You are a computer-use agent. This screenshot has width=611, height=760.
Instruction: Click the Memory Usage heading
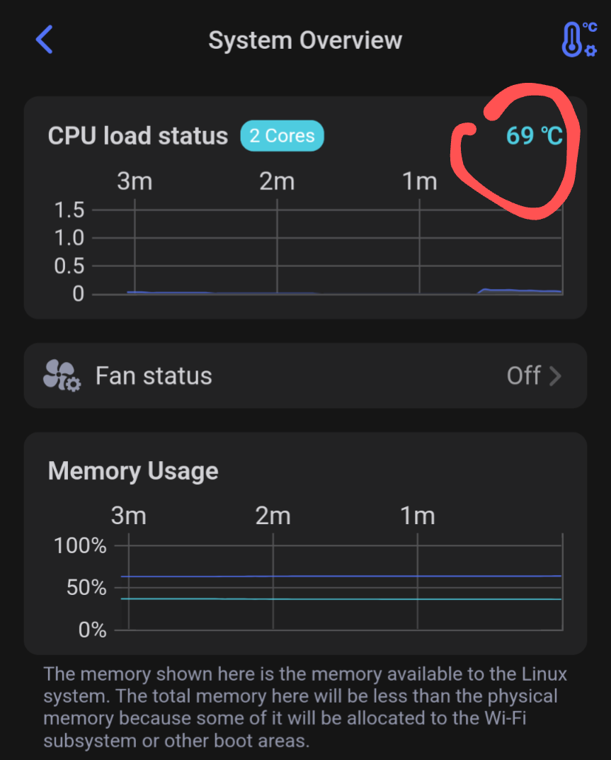pyautogui.click(x=133, y=471)
